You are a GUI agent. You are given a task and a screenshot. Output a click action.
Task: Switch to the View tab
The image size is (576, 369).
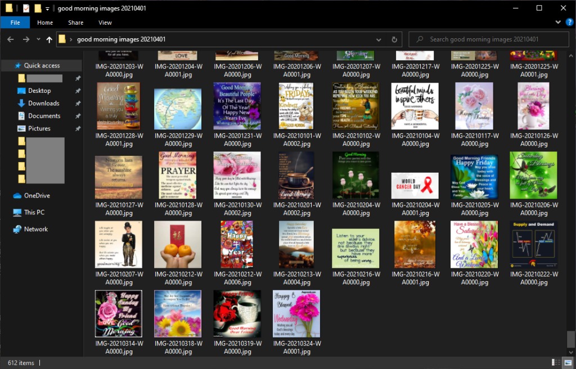[105, 22]
